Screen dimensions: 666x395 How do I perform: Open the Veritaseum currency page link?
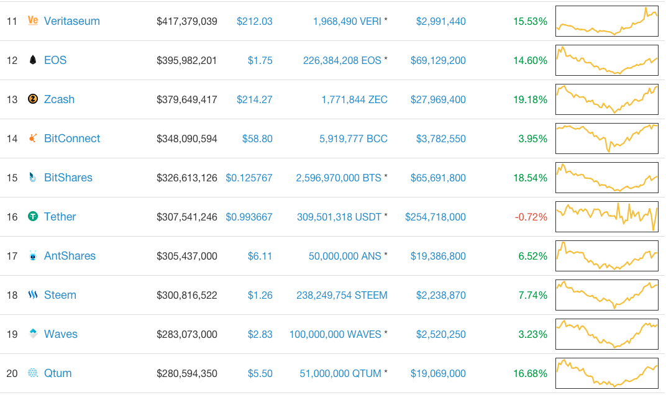click(x=72, y=21)
